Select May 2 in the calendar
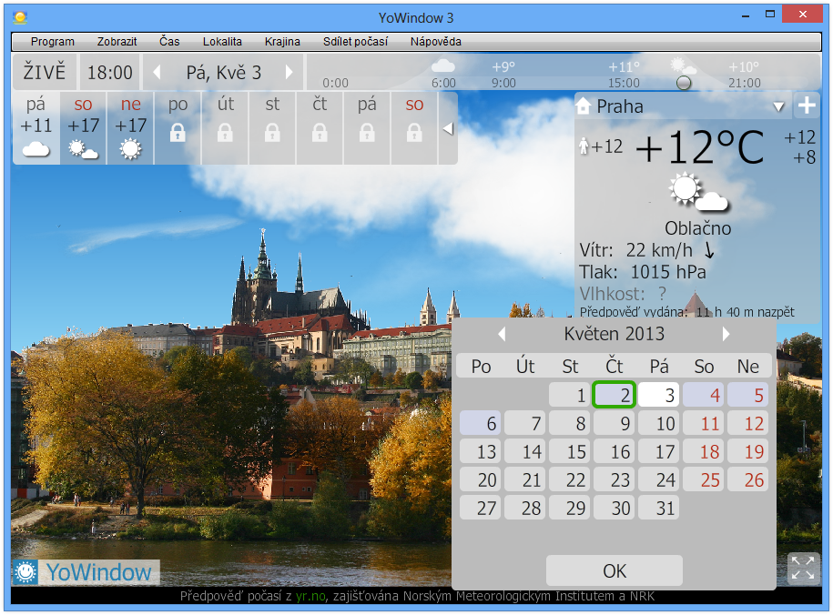This screenshot has width=833, height=615. [614, 395]
